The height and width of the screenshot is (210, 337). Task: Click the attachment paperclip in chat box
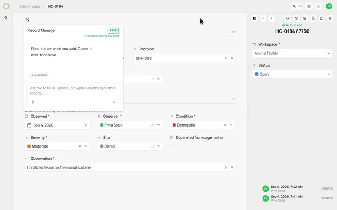point(33,102)
